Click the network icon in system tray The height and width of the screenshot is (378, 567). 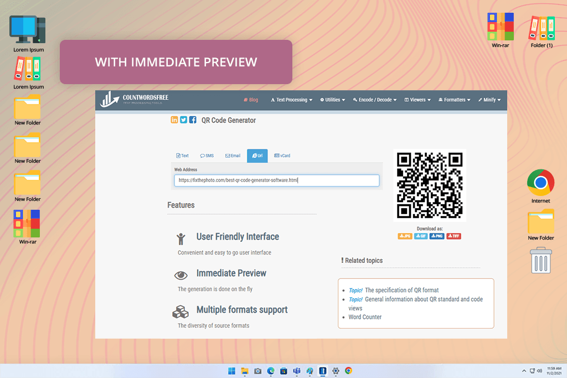(x=532, y=371)
